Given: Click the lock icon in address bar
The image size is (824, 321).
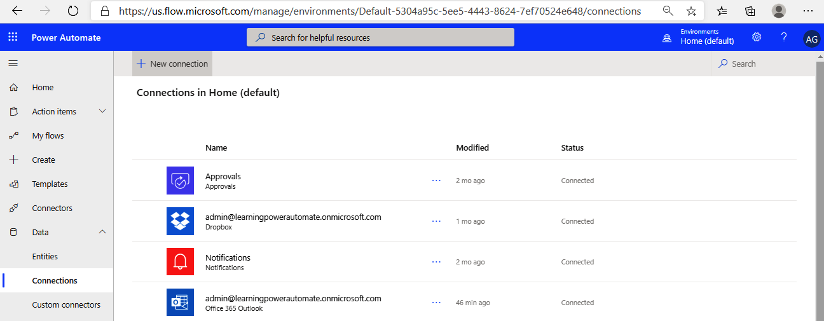Looking at the screenshot, I should coord(104,11).
